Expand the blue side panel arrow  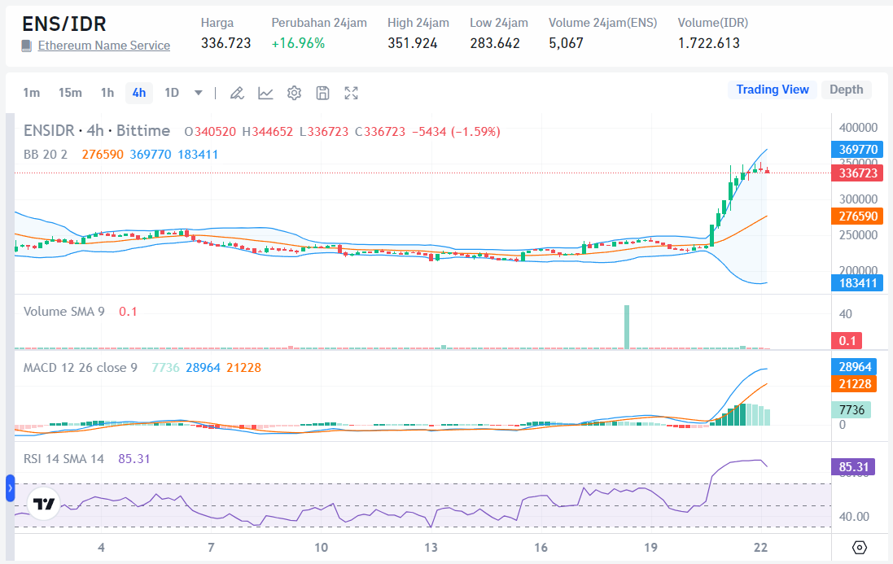click(x=10, y=488)
